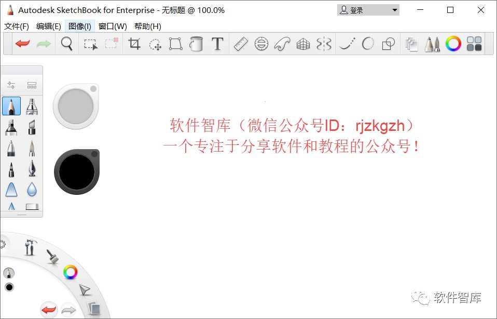Open the Layer Editor from toolbar

point(411,44)
